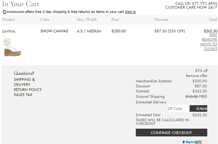Click the customer care phone number
The image size is (218, 144).
205,3
